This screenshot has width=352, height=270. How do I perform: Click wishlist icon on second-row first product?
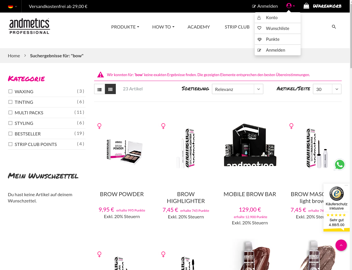(99, 254)
